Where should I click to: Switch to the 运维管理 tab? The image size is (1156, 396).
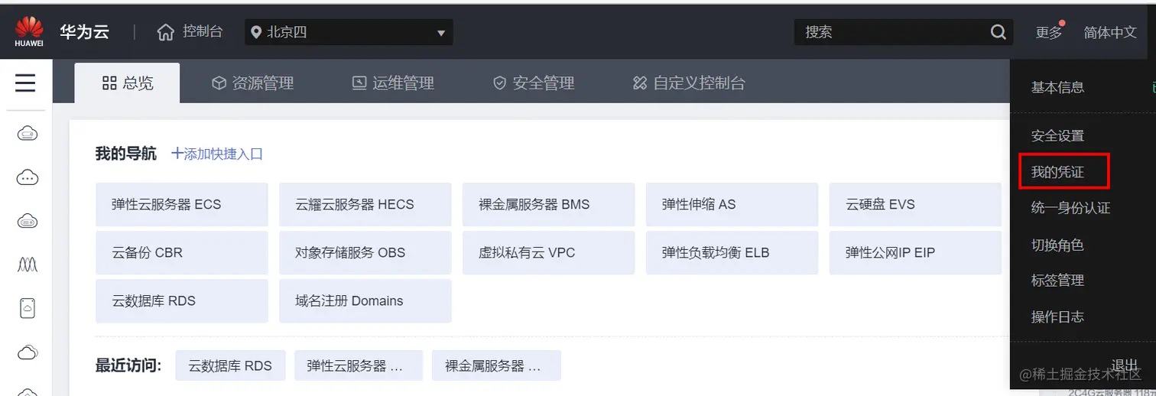[393, 83]
